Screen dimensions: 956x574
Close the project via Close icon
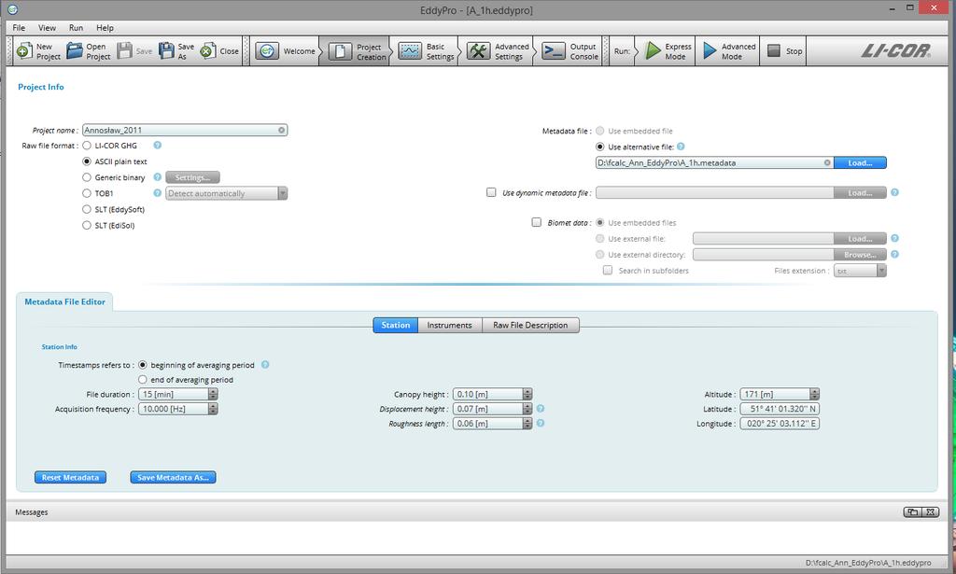tap(206, 51)
